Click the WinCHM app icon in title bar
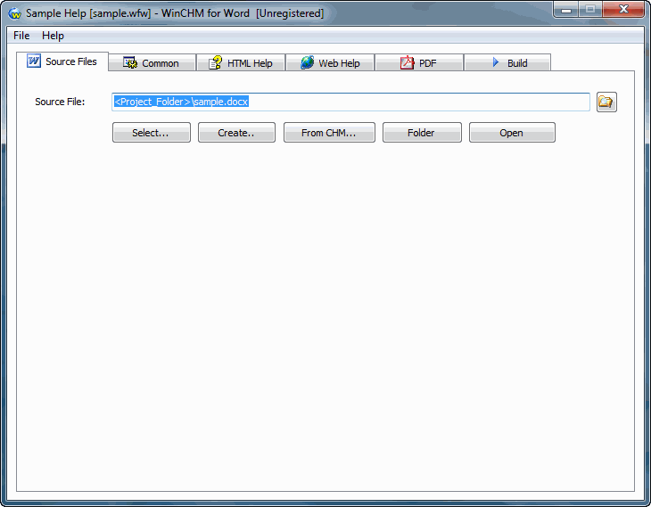This screenshot has height=507, width=651. (14, 13)
